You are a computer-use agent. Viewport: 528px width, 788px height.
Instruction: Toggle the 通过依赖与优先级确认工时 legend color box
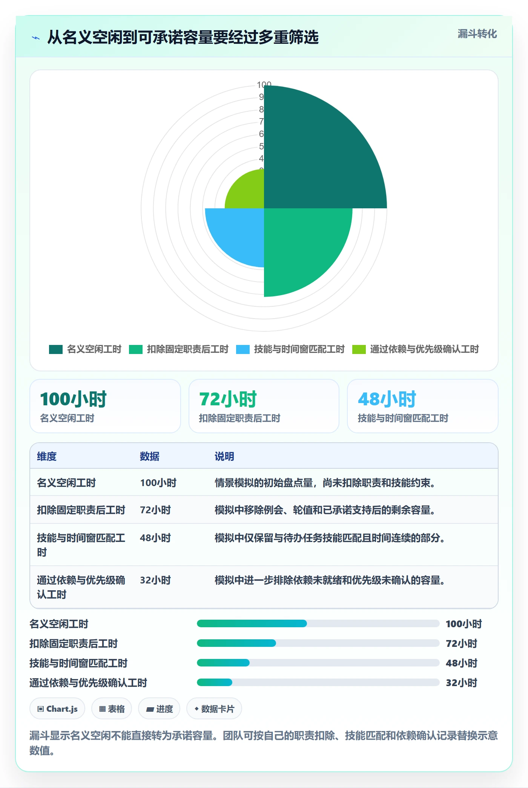tap(359, 349)
